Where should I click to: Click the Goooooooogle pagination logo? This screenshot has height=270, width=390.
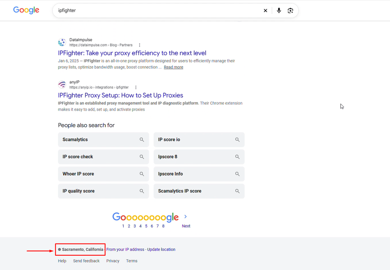click(x=145, y=217)
